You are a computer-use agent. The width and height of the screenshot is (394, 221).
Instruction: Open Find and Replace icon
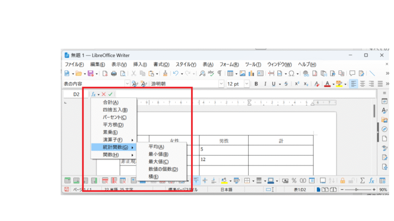point(202,73)
